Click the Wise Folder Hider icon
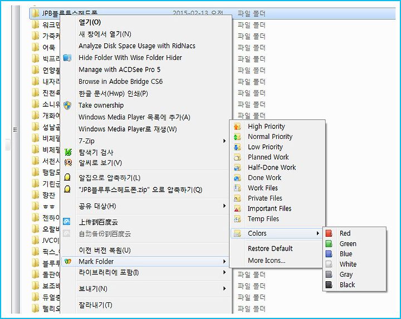Viewport: 401px width, 319px height. [67, 58]
